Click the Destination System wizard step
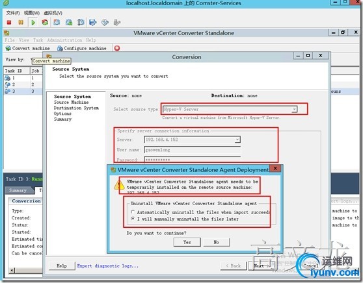This screenshot has height=283, width=363. pos(76,108)
